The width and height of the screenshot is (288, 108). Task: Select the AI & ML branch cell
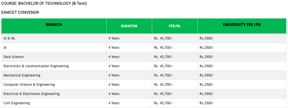pos(10,38)
